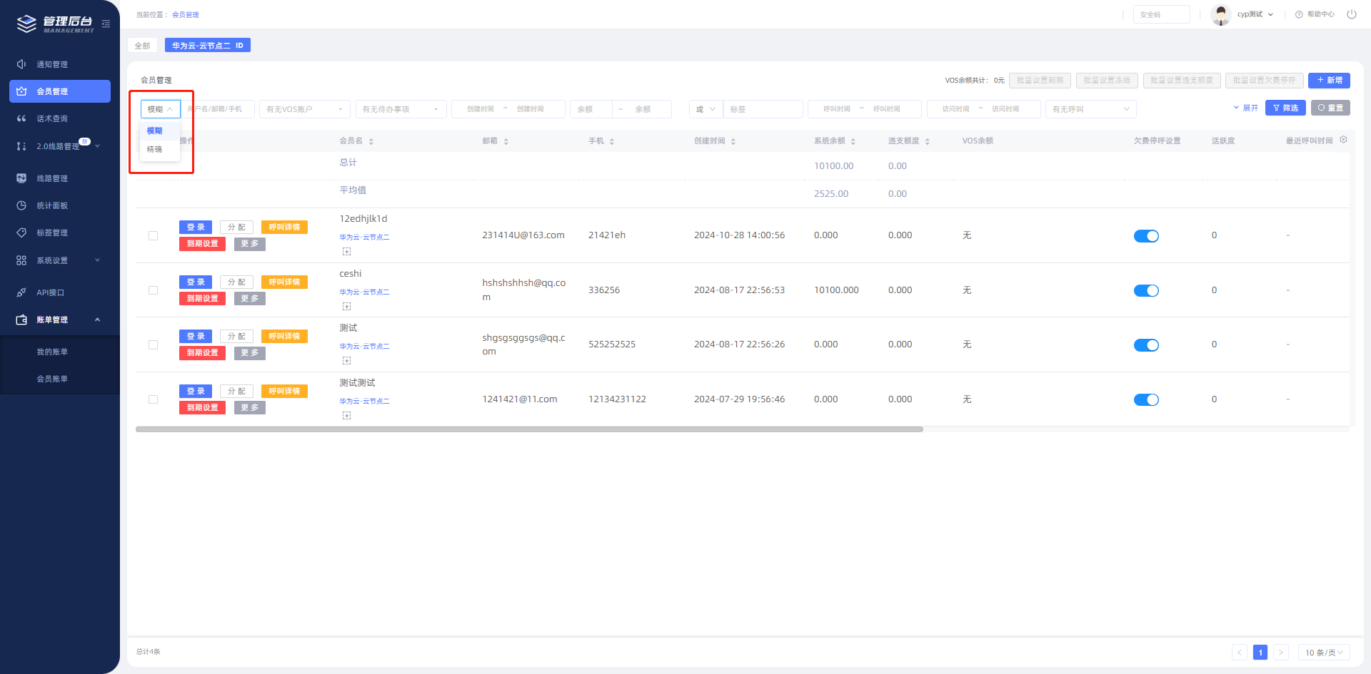This screenshot has width=1371, height=674.
Task: Expand row plus icon for 12edhjlk1d
Action: 346,251
